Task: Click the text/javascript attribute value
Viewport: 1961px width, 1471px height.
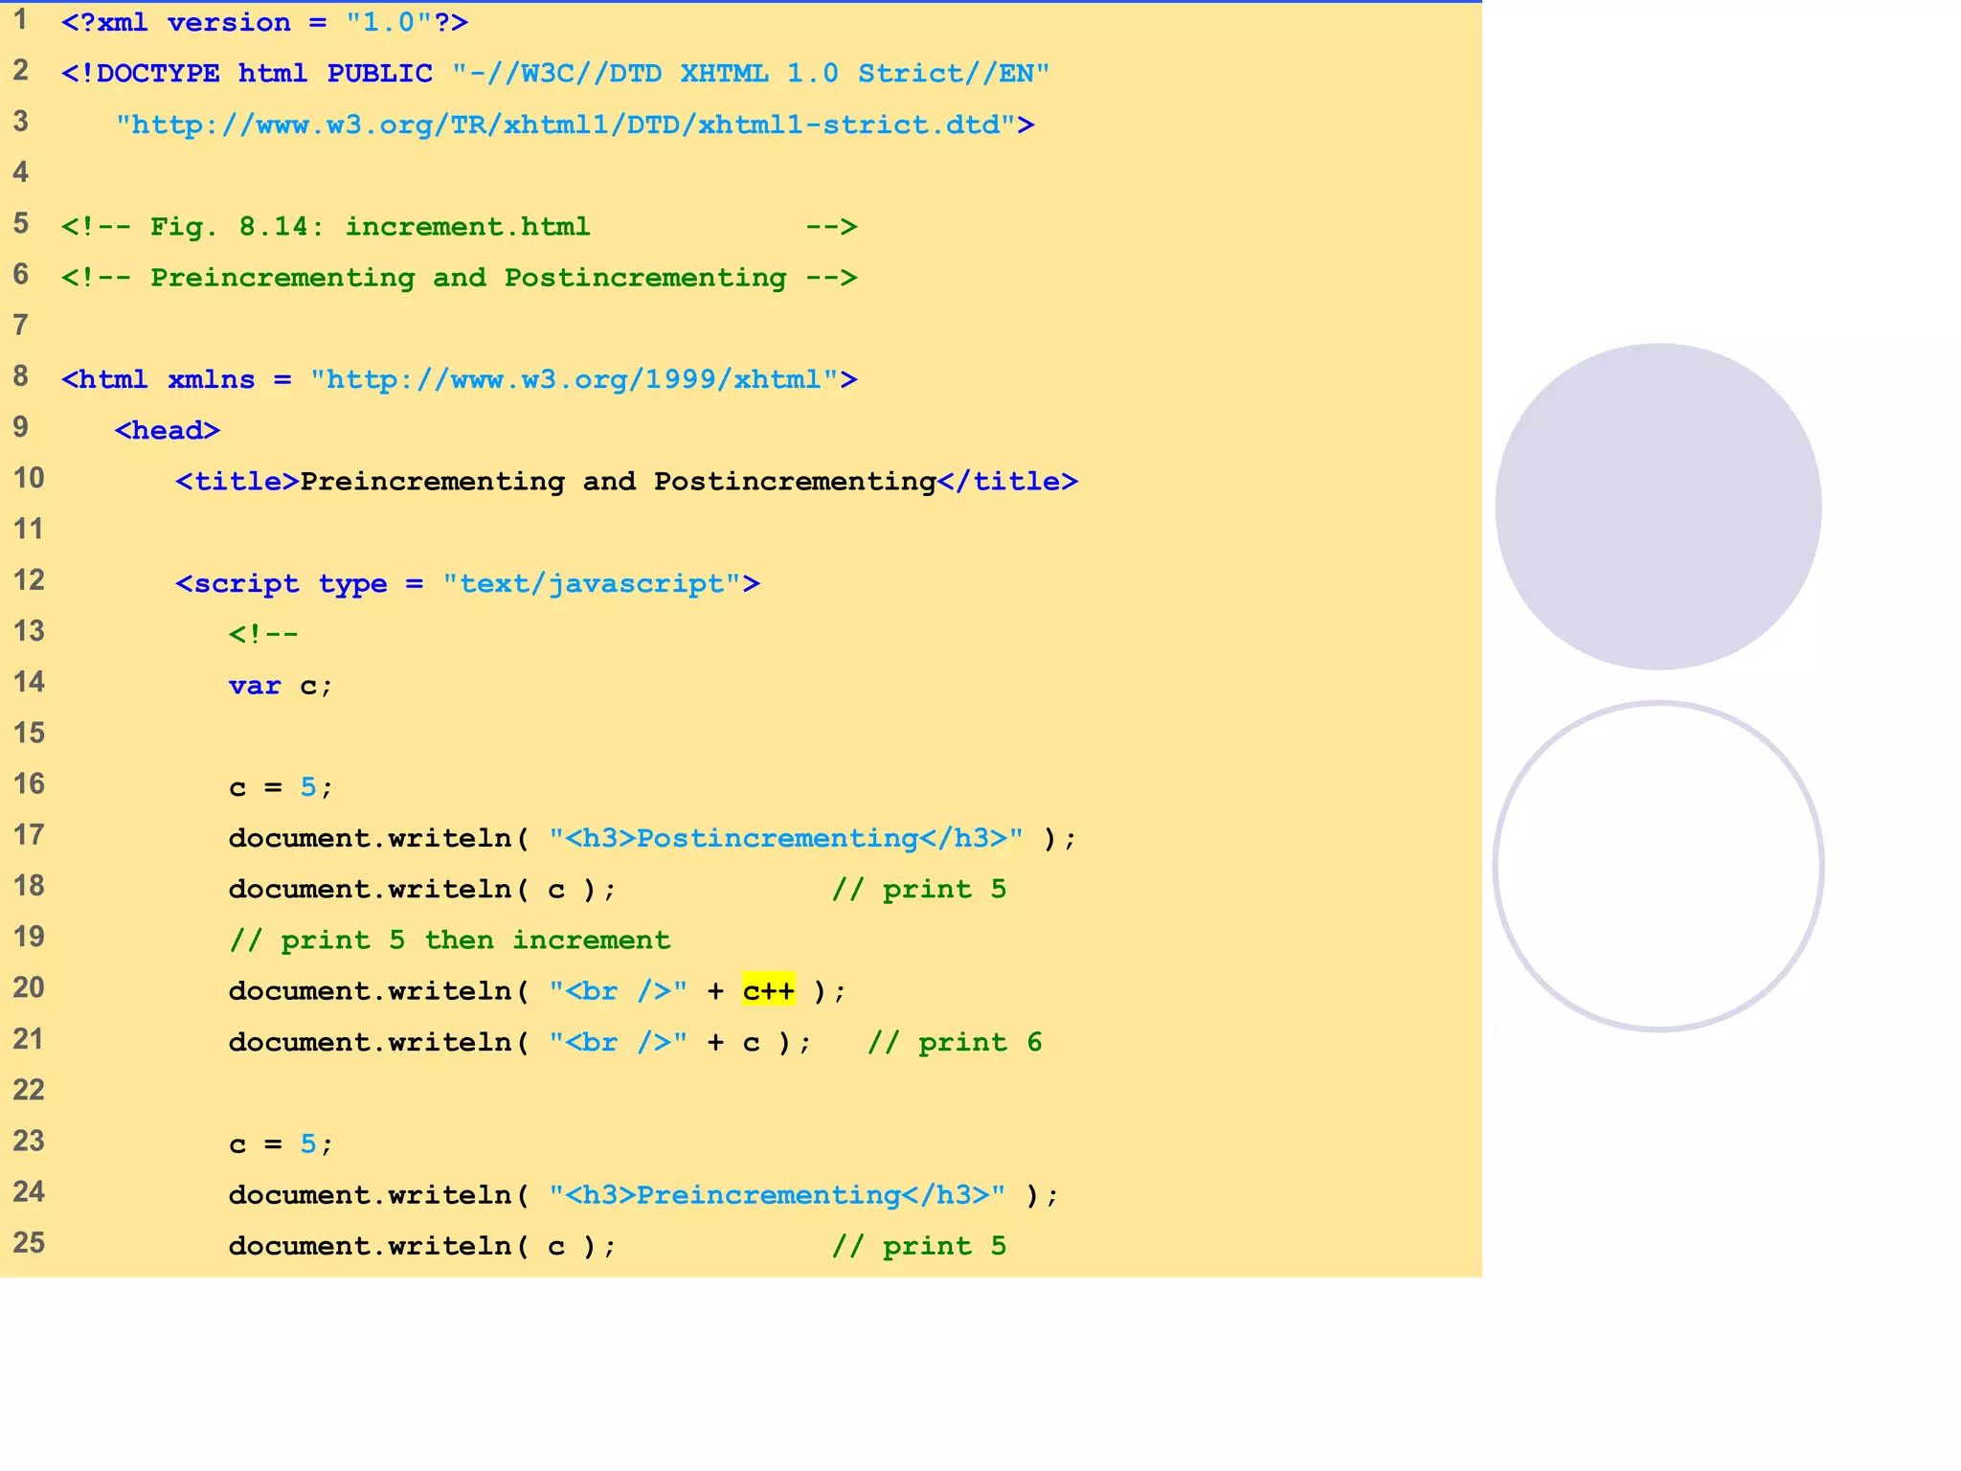Action: click(x=591, y=583)
